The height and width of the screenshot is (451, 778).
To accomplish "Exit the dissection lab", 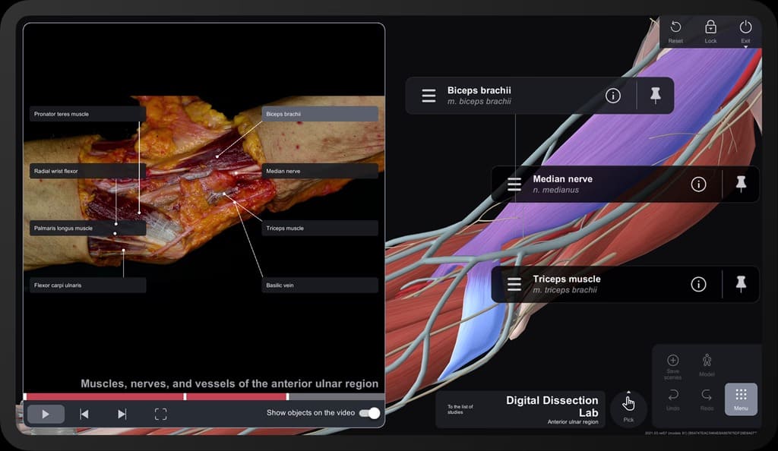I will (x=745, y=29).
